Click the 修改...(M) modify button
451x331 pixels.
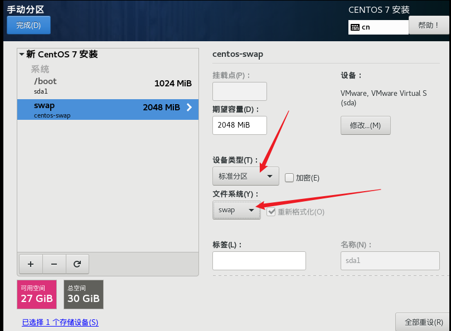click(365, 125)
